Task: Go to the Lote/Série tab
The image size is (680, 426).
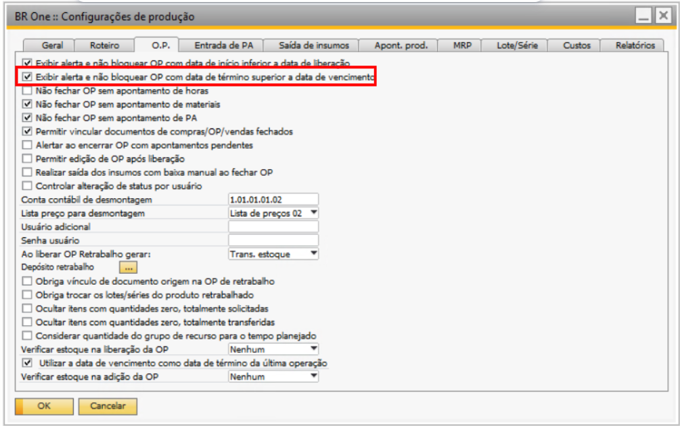Action: [x=518, y=45]
